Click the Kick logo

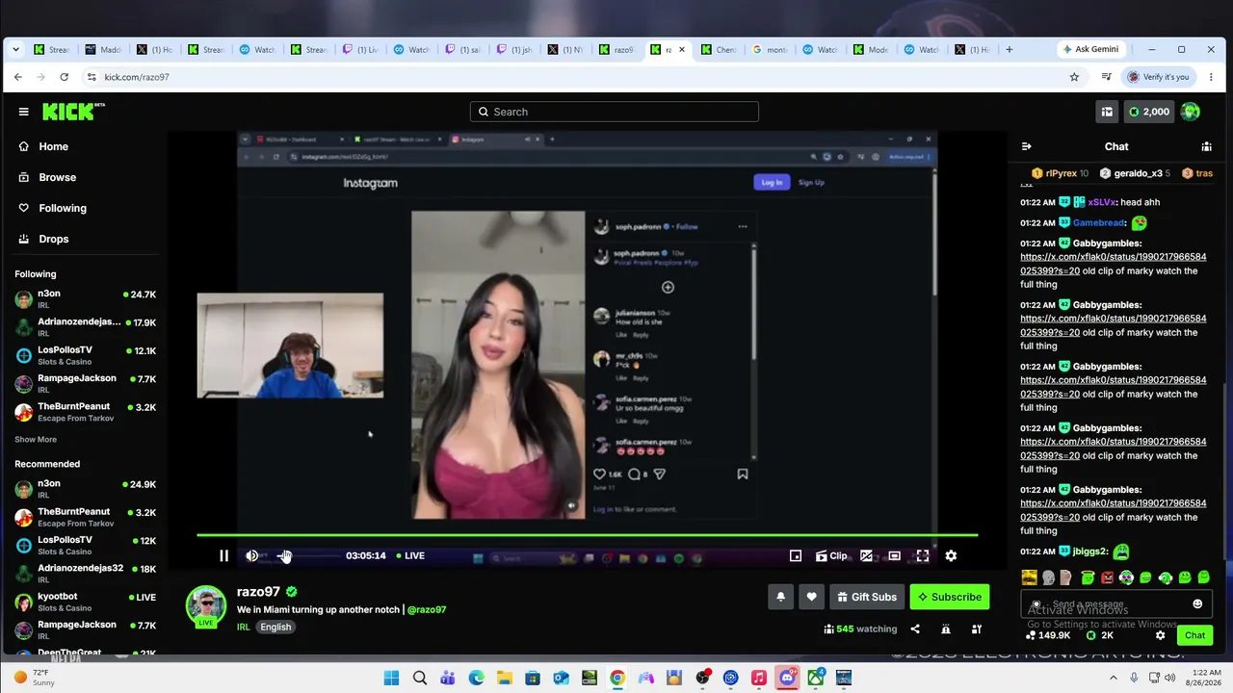(73, 112)
